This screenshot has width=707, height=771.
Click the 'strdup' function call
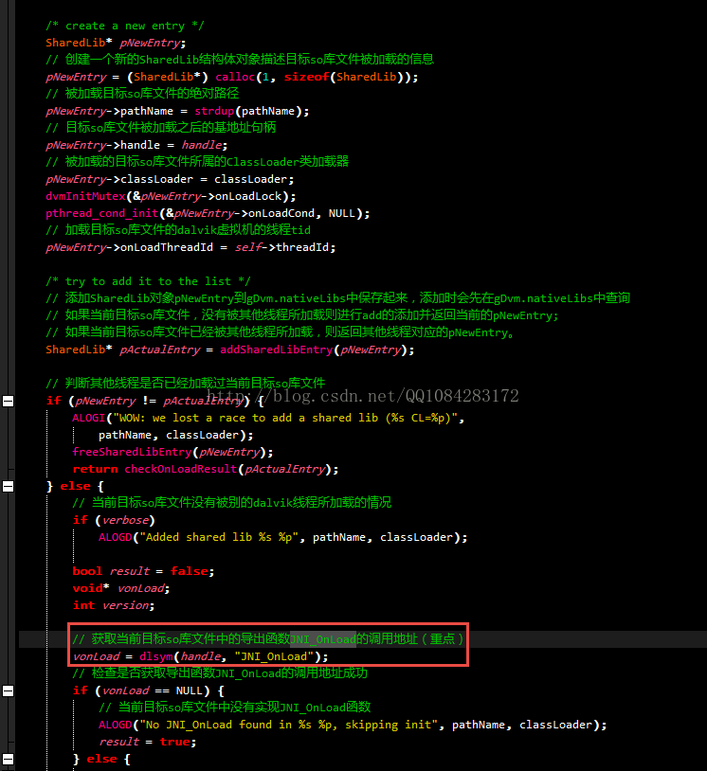[214, 111]
